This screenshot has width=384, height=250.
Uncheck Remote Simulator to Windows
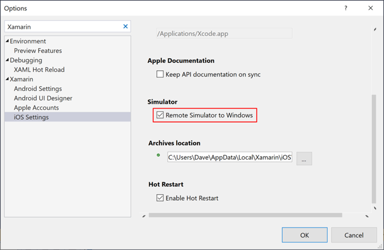click(x=160, y=115)
